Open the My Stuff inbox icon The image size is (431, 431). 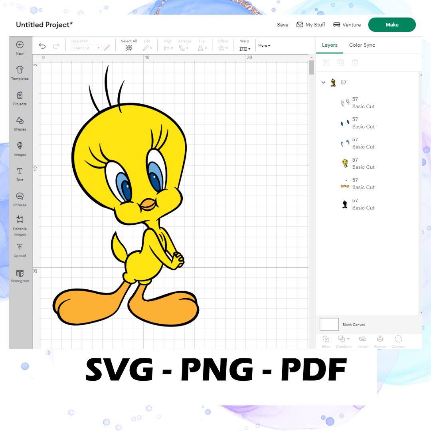tap(300, 25)
